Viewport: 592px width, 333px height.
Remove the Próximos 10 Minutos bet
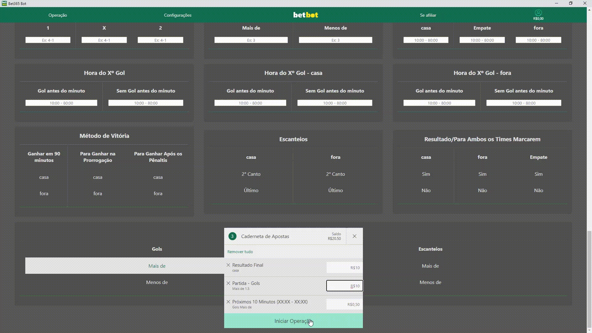point(228,302)
